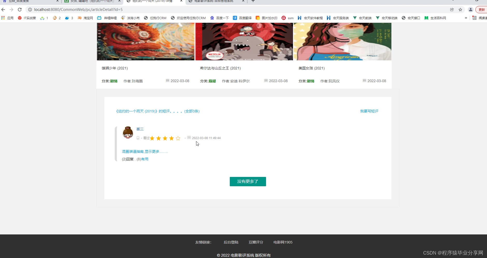This screenshot has width=487, height=258.
Task: Open bookmark labeled 1
Action: tap(44, 18)
